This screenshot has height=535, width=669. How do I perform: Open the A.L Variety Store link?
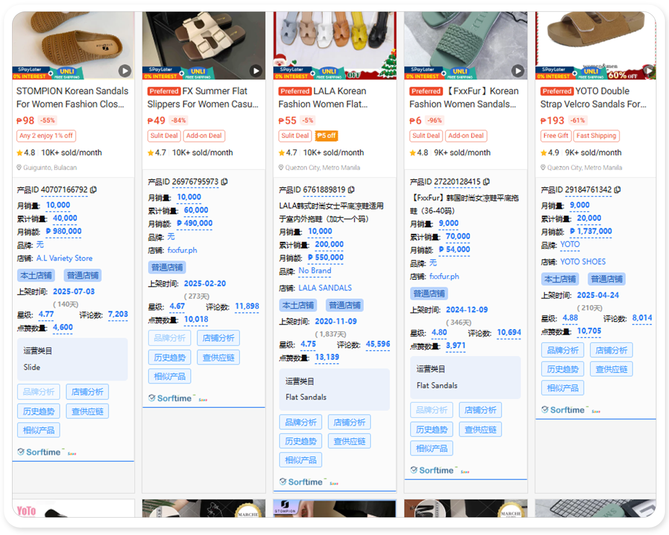64,258
